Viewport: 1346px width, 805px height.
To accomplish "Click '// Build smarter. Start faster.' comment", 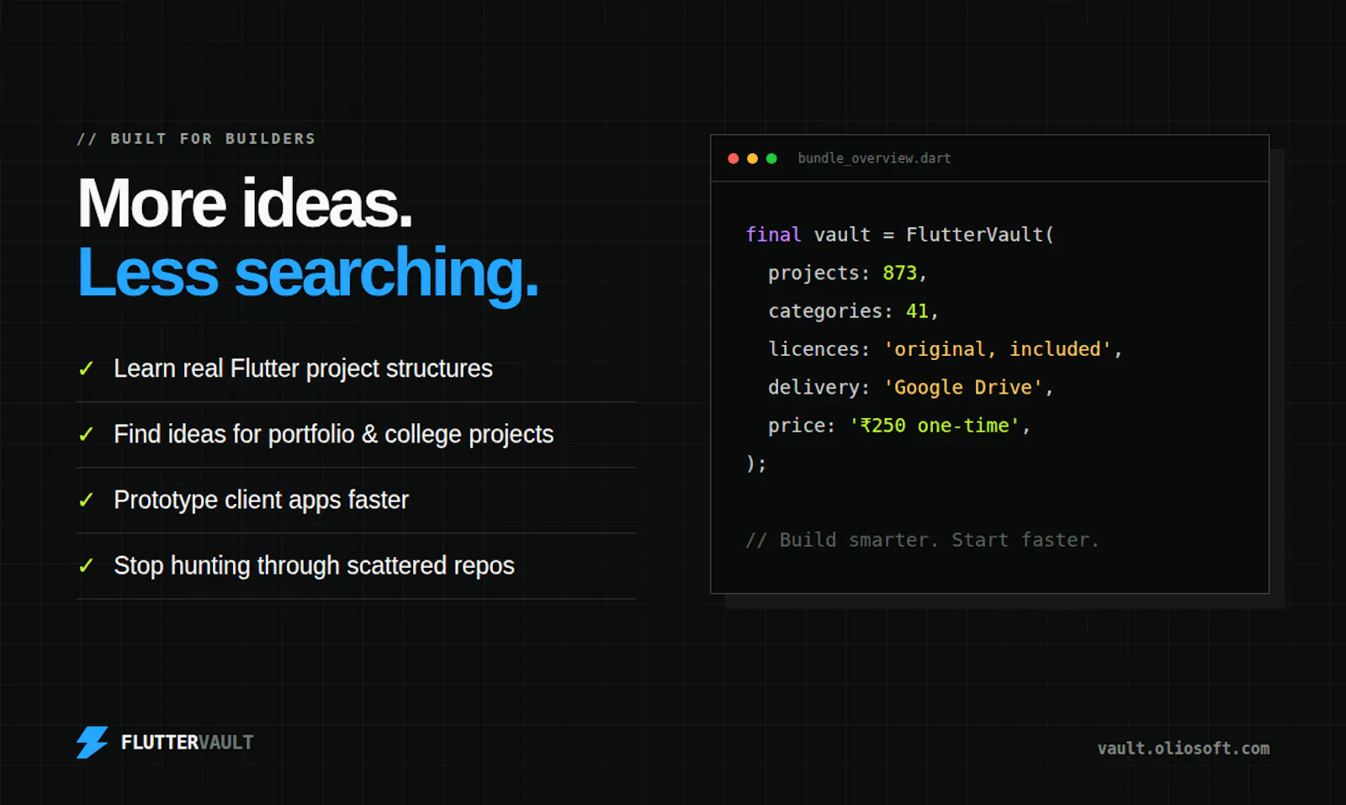I will click(922, 540).
